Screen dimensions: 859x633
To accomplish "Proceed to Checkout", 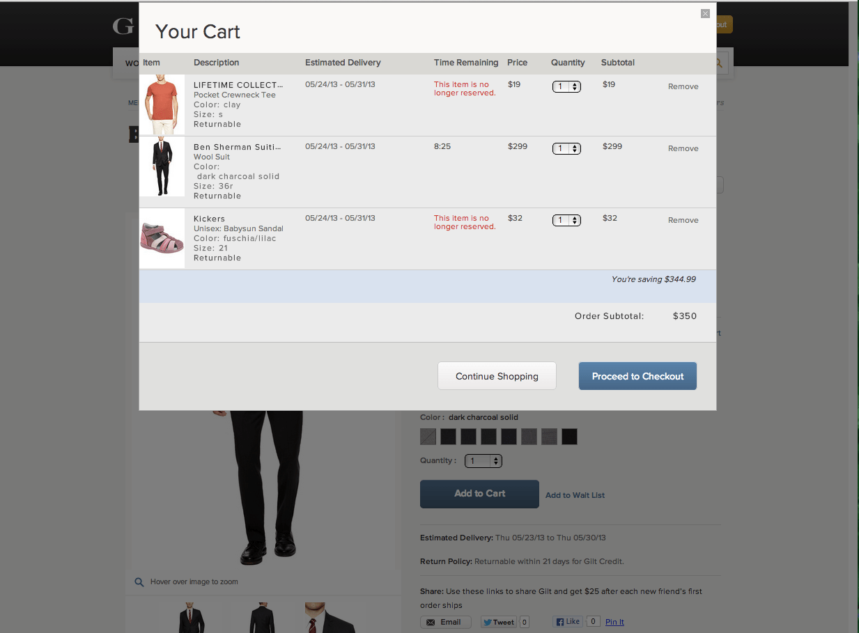I will point(637,375).
